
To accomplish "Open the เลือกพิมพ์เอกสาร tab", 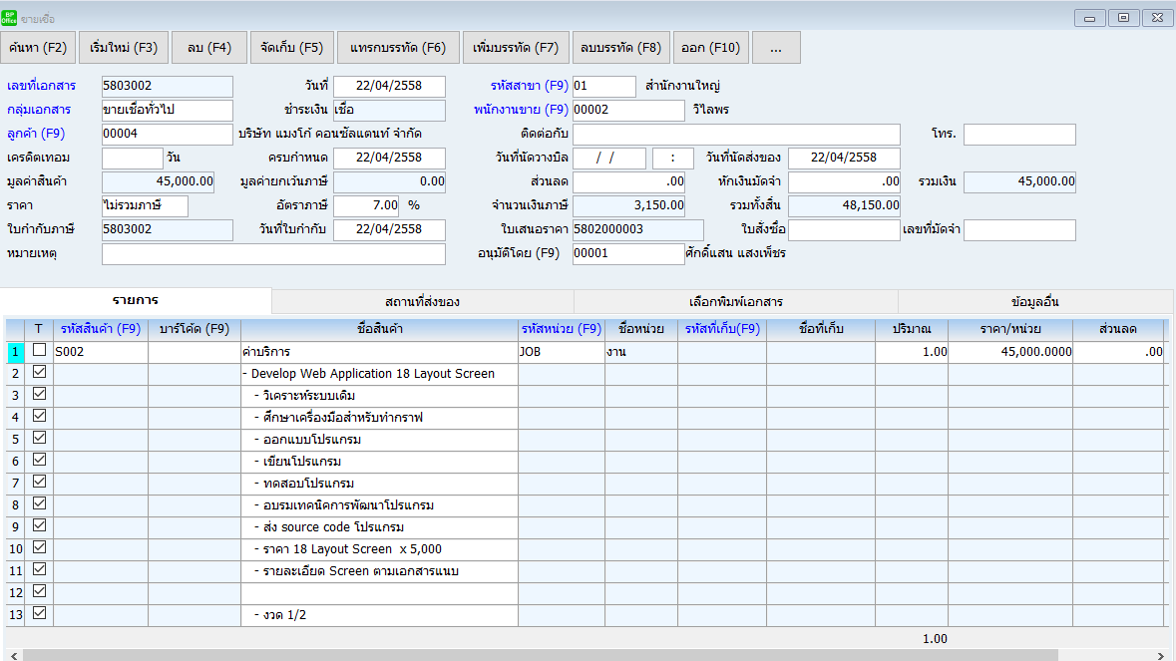I will coord(736,301).
